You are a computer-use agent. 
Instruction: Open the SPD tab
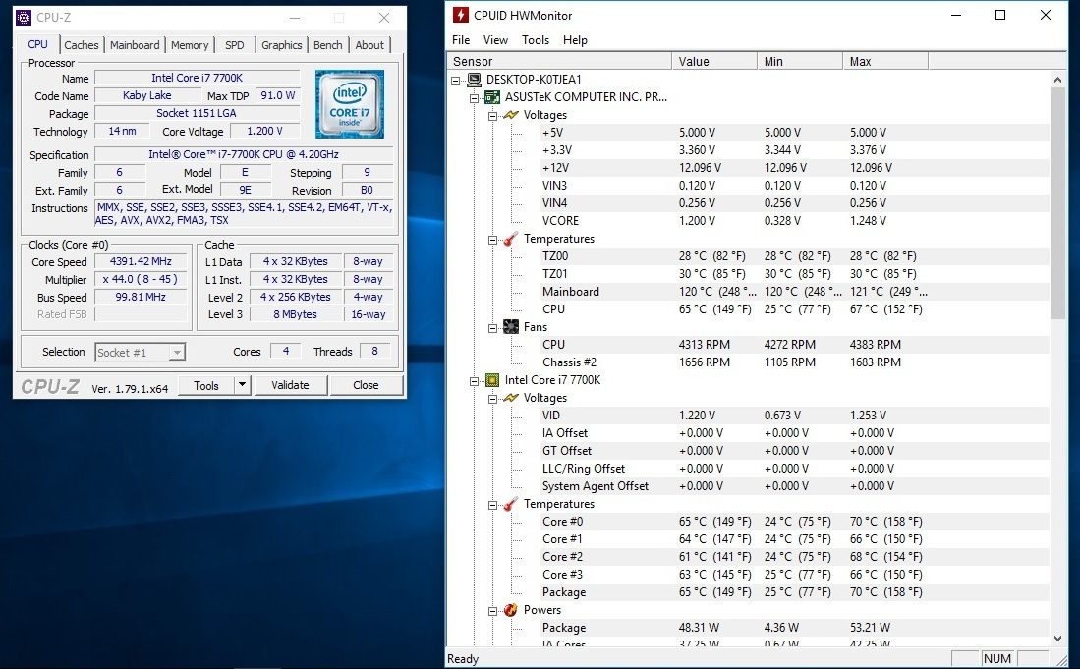[x=234, y=45]
